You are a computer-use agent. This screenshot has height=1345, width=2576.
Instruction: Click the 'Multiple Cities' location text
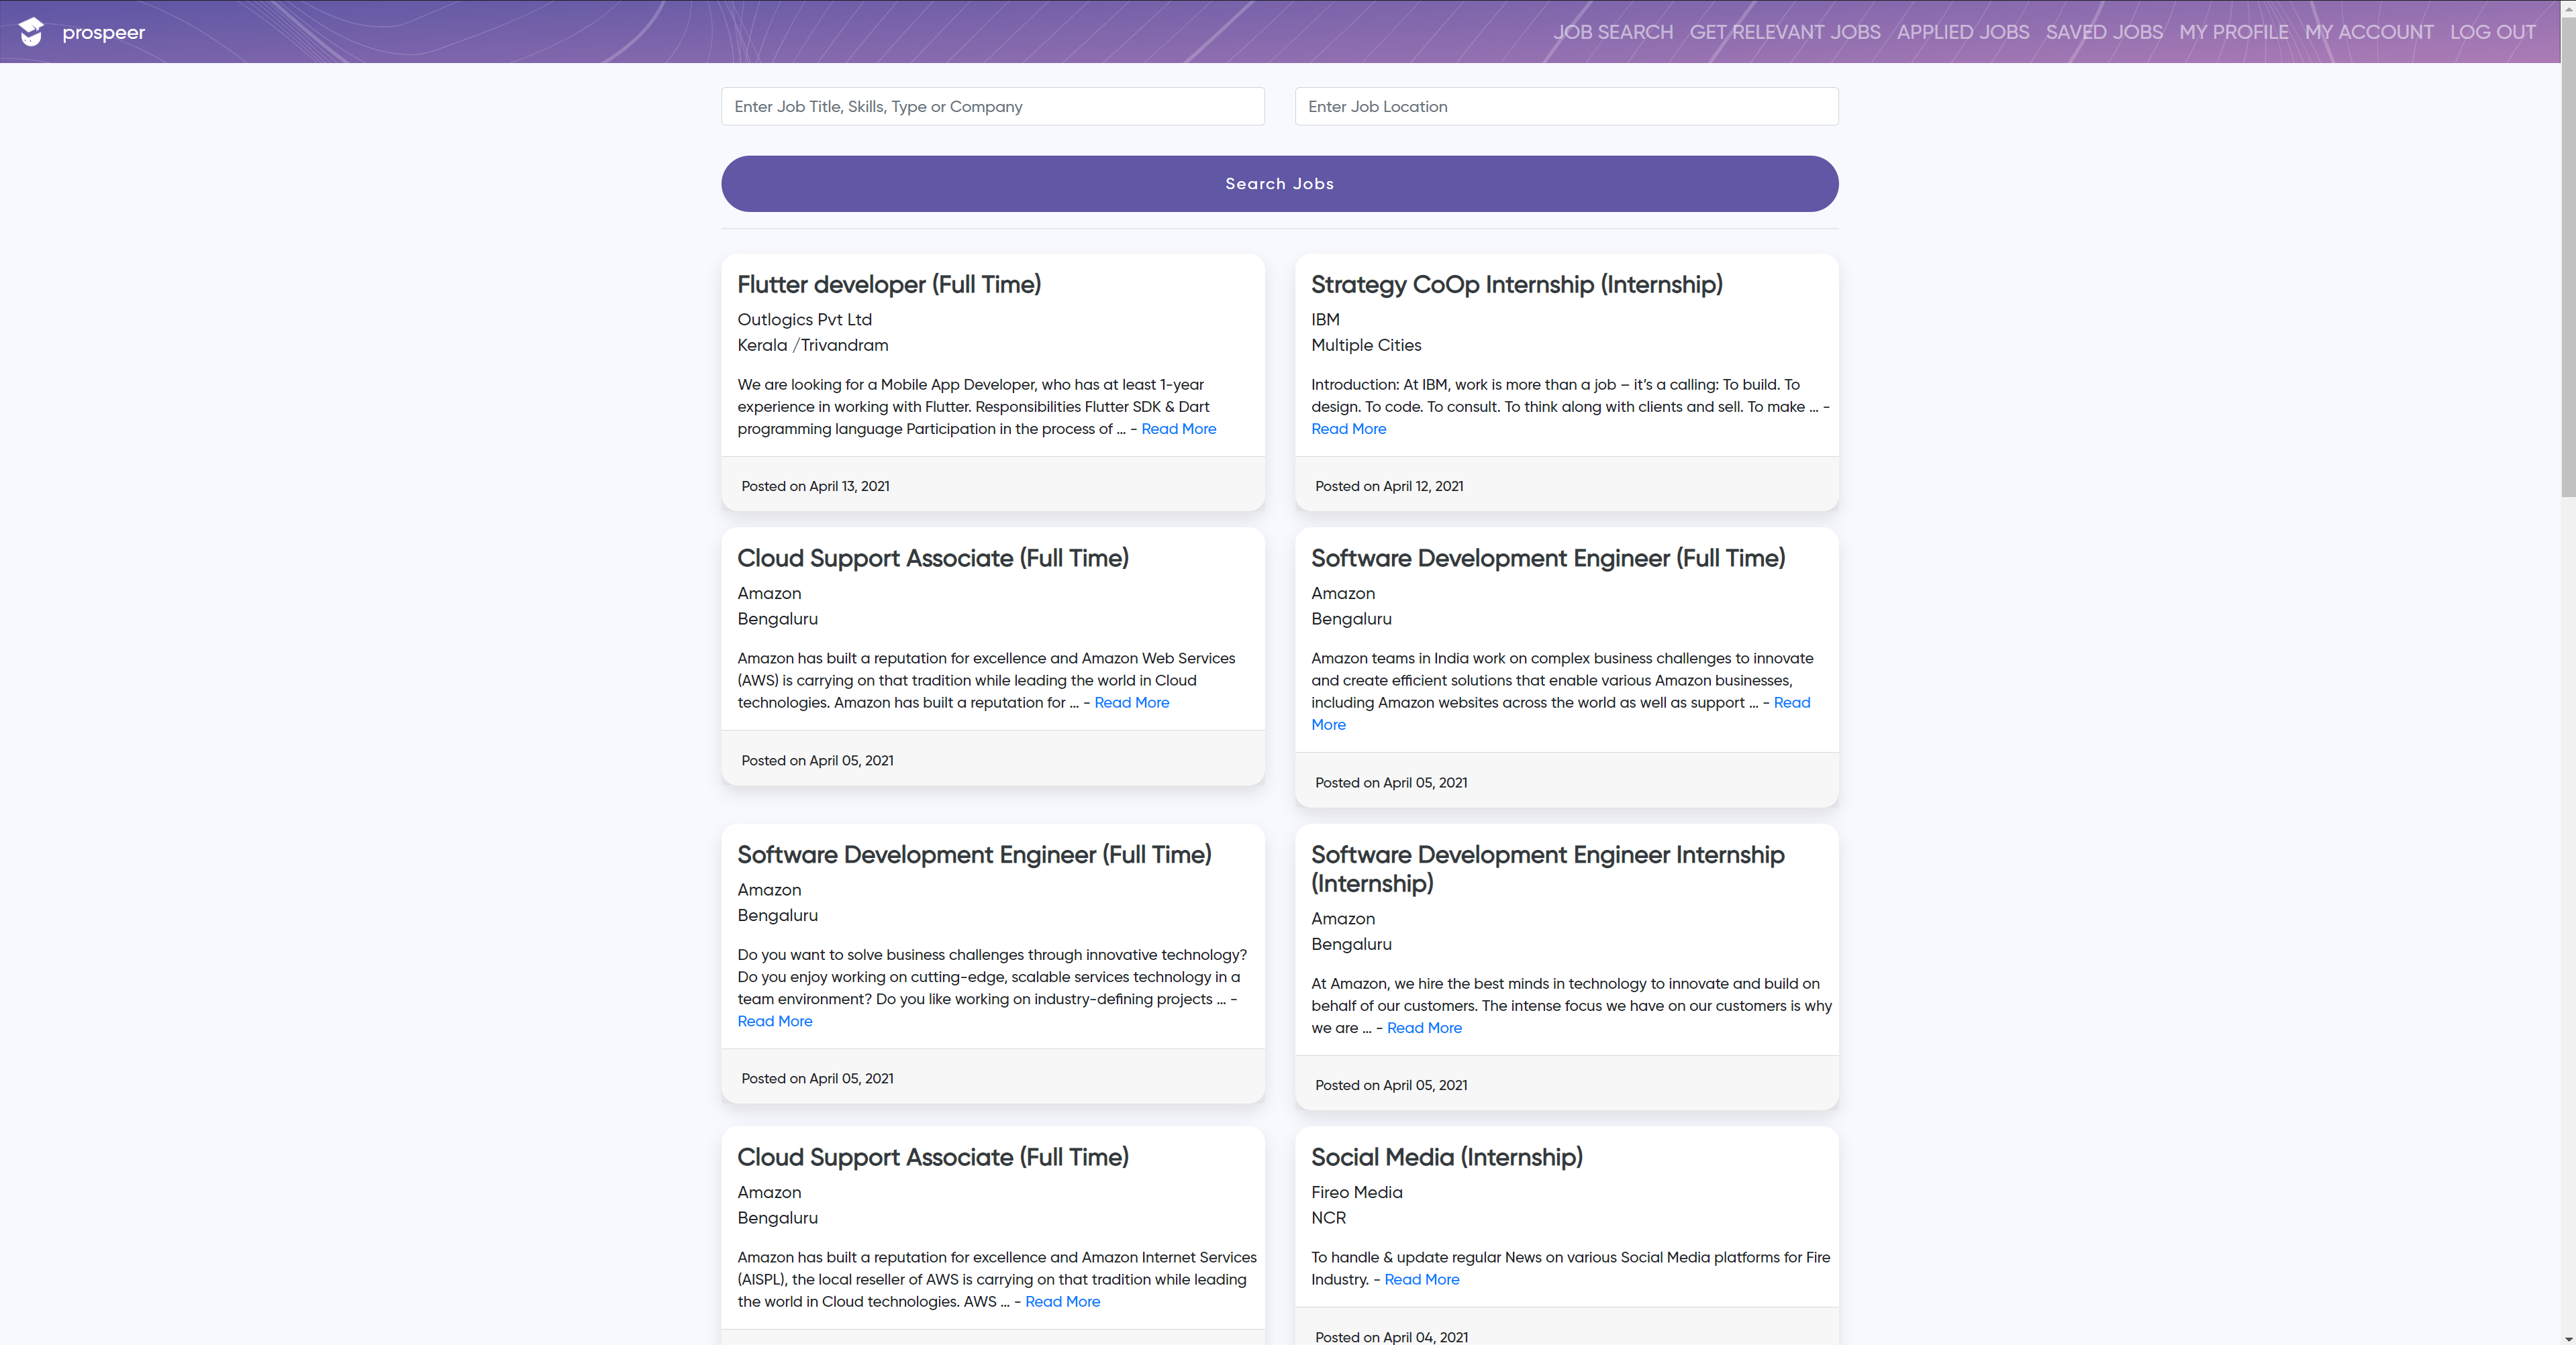coord(1365,345)
